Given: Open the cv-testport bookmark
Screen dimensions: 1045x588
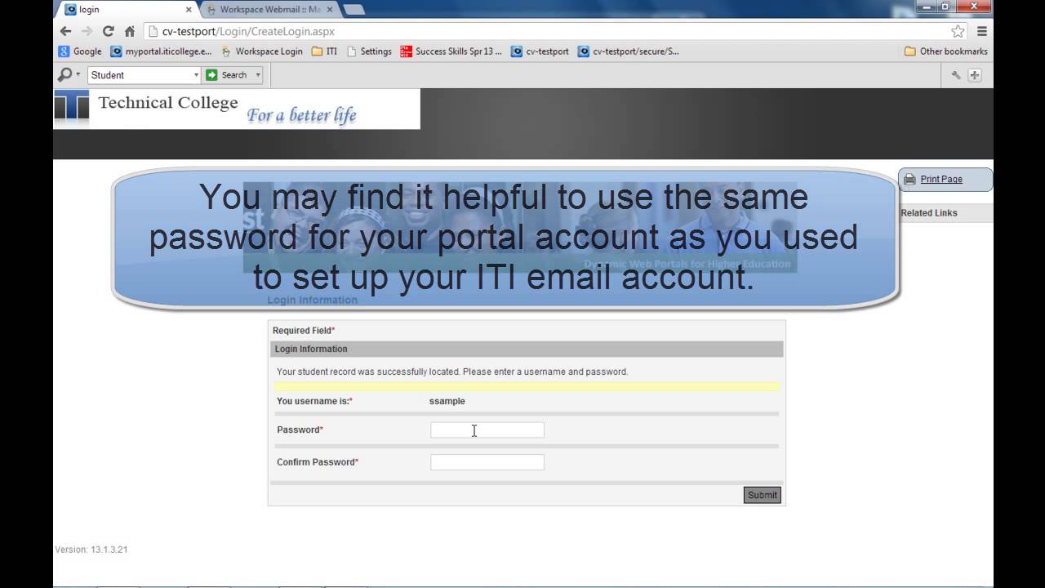Looking at the screenshot, I should (x=540, y=51).
